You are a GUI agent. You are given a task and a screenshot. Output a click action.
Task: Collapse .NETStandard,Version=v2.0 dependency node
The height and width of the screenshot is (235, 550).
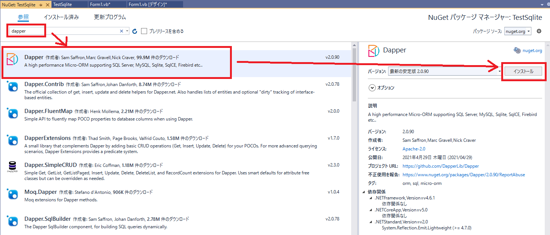(x=371, y=222)
